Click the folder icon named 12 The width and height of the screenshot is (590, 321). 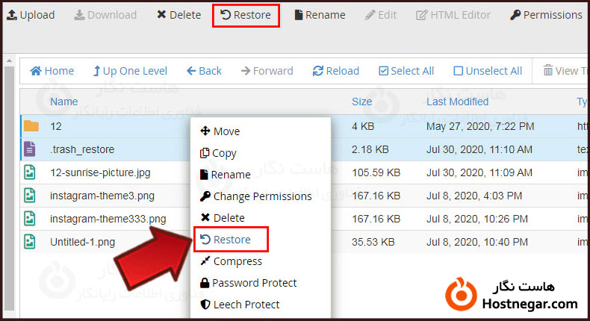31,126
